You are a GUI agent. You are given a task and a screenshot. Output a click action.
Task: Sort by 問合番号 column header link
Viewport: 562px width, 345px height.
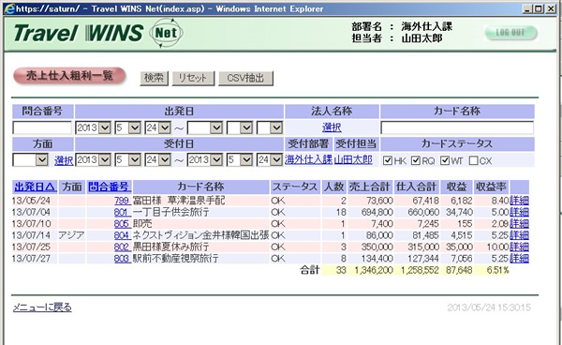tap(109, 187)
